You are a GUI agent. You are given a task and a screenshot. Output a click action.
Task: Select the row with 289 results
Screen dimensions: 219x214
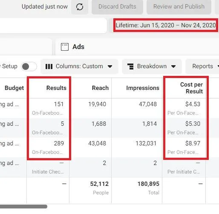[x=109, y=147]
